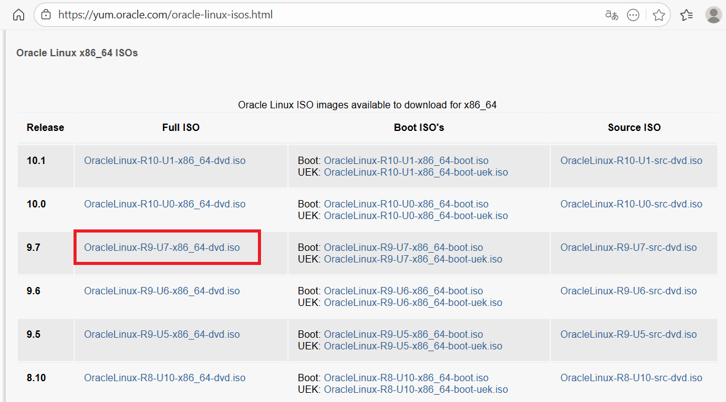Open OracleLinux-R9-U6-src-dvd.iso link
The width and height of the screenshot is (726, 402).
click(628, 291)
